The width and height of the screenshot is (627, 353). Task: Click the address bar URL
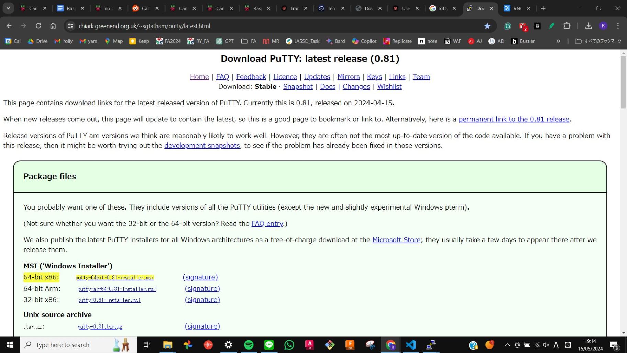coord(144,26)
